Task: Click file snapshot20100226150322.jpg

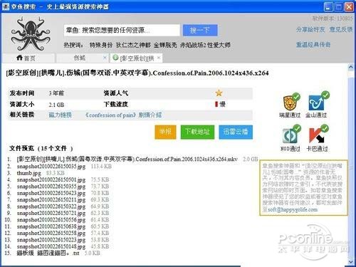Action: [51, 206]
